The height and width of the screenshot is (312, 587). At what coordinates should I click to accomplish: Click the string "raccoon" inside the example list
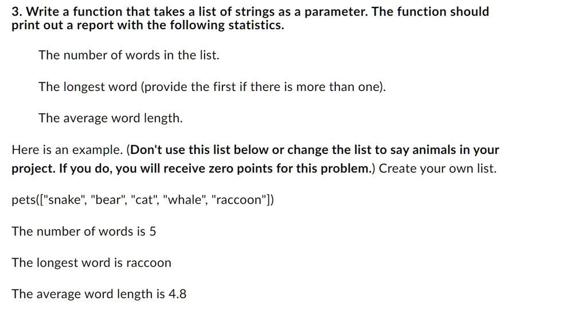(x=240, y=200)
